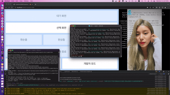Open a new Chrome tab
170x95 pixels.
point(36,4)
